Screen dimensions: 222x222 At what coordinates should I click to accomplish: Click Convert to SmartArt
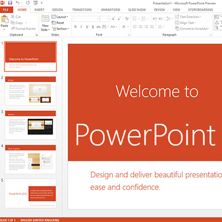[193, 29]
